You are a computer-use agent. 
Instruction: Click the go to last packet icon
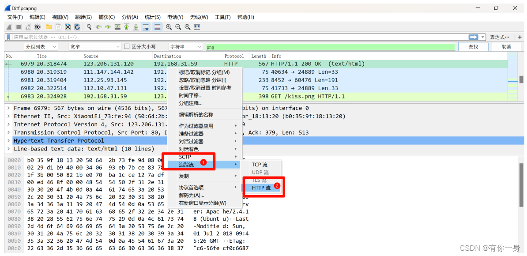tap(136, 27)
